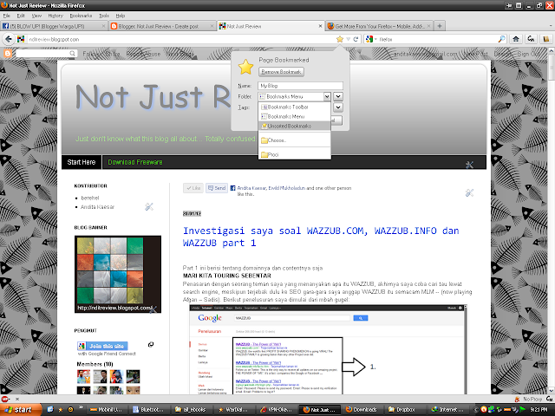Image resolution: width=555 pixels, height=416 pixels.
Task: Click the Blogger logo icon
Action: click(x=8, y=54)
